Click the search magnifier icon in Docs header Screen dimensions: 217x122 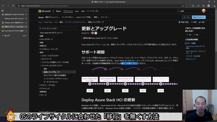(179, 11)
